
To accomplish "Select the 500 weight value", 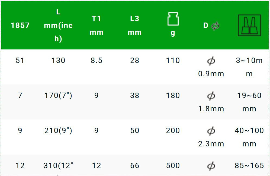I will pos(173,165).
